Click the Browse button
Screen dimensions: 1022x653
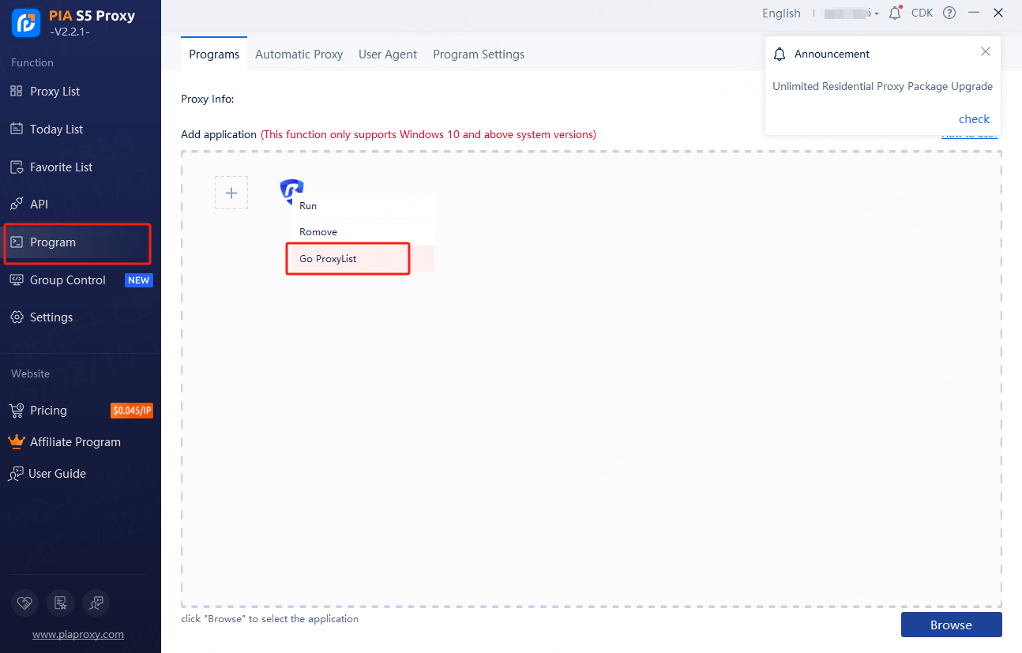coord(951,625)
